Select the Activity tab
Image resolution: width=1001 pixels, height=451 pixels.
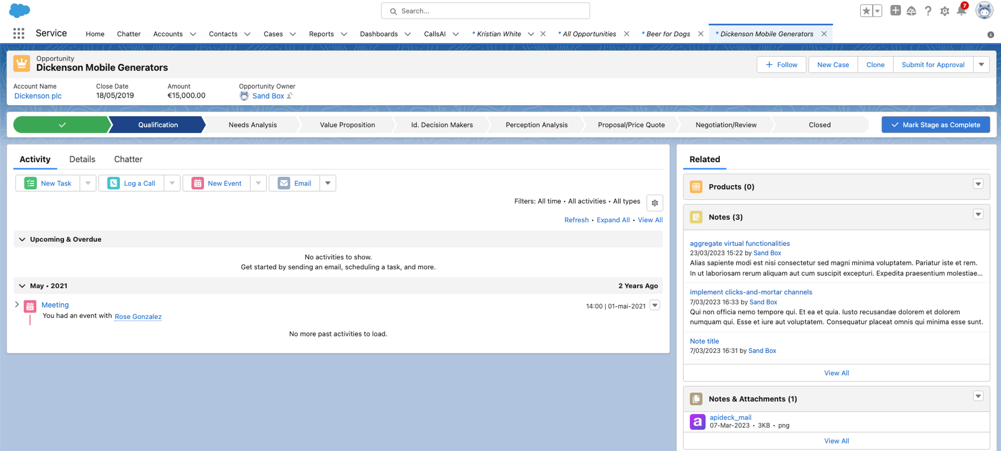(x=35, y=159)
